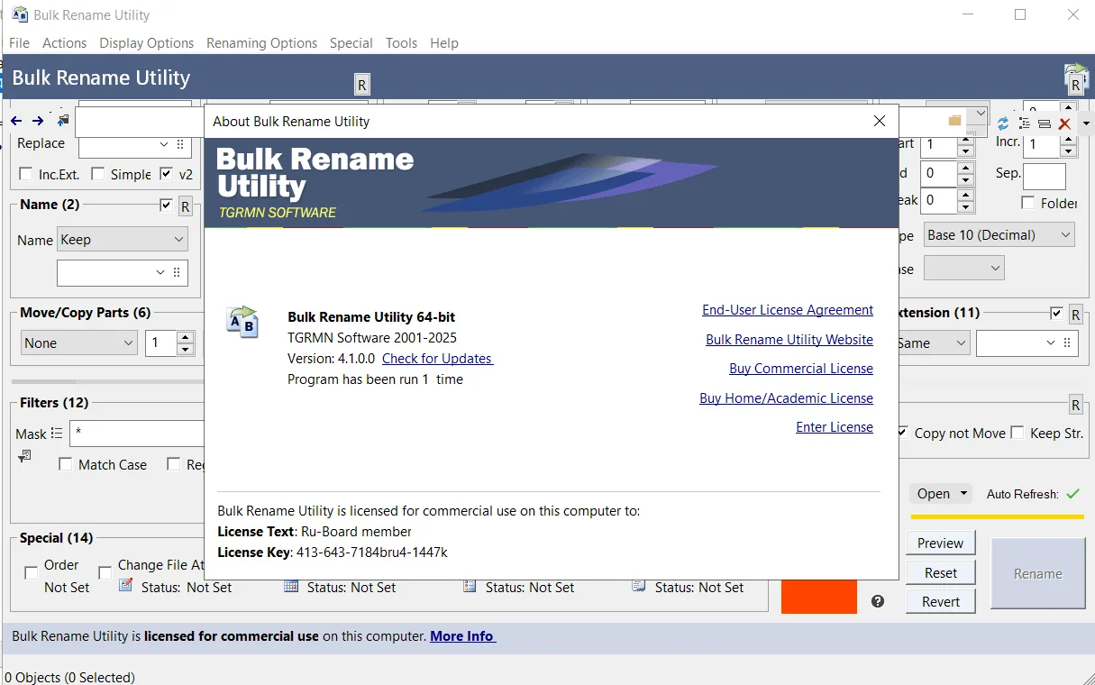This screenshot has height=685, width=1095.
Task: Expand the Replace field dropdown arrow
Action: coord(164,144)
